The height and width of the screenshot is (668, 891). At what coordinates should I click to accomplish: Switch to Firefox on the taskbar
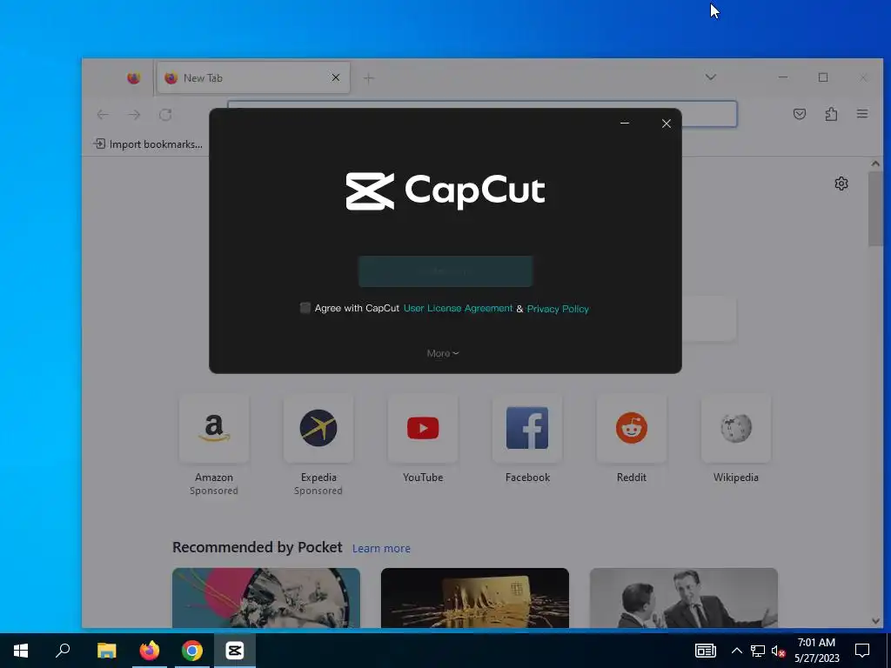[150, 651]
